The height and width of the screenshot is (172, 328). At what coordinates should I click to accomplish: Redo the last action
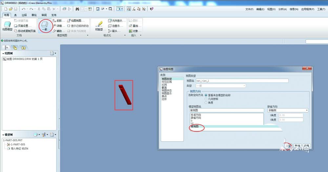pyautogui.click(x=31, y=9)
